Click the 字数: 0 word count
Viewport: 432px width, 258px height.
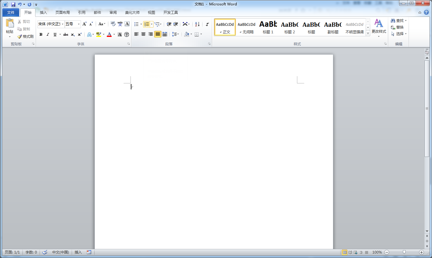31,252
